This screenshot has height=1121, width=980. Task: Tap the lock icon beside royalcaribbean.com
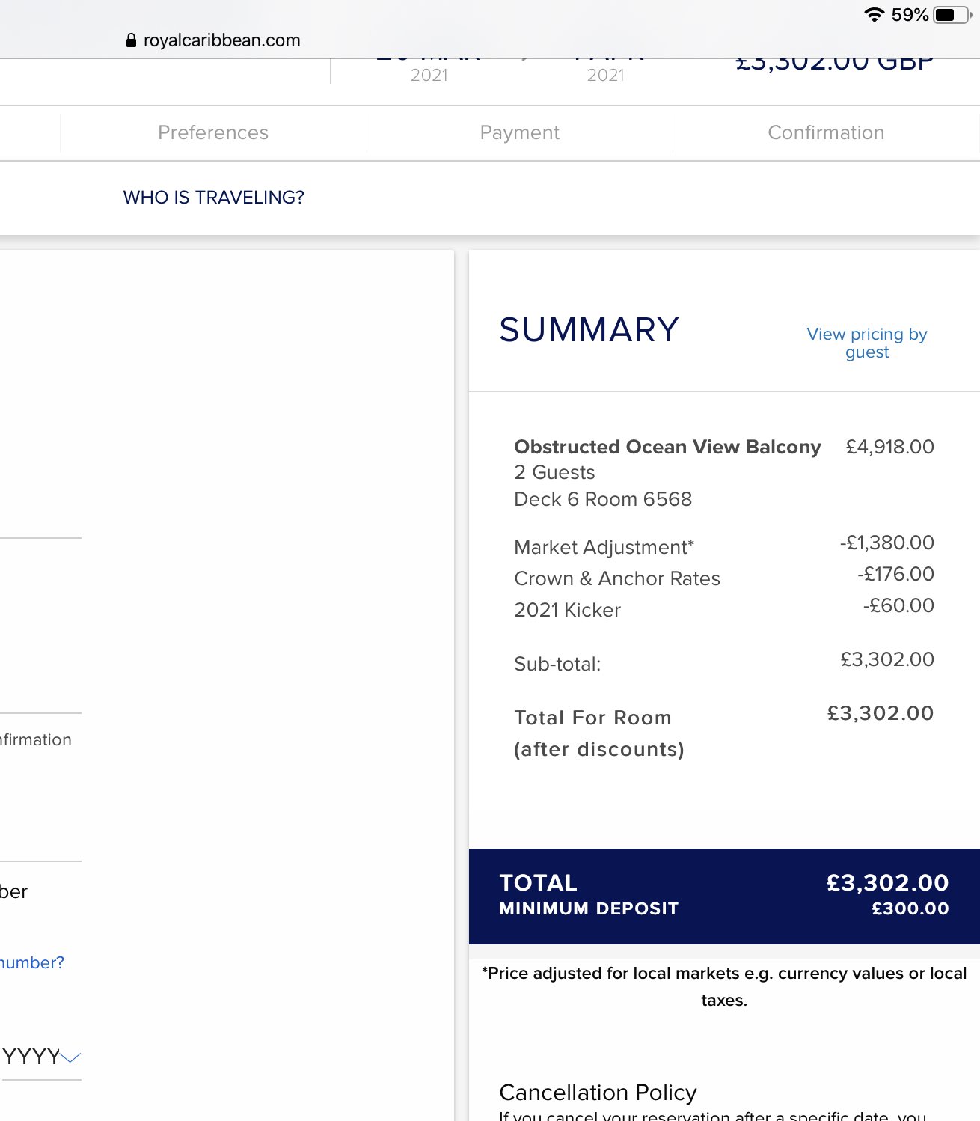132,40
